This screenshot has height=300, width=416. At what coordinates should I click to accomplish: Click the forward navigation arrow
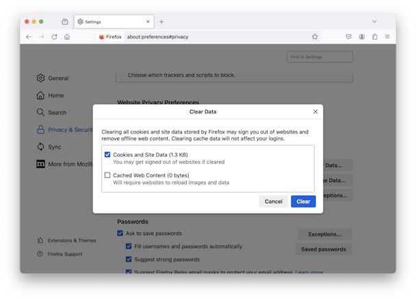tap(41, 37)
